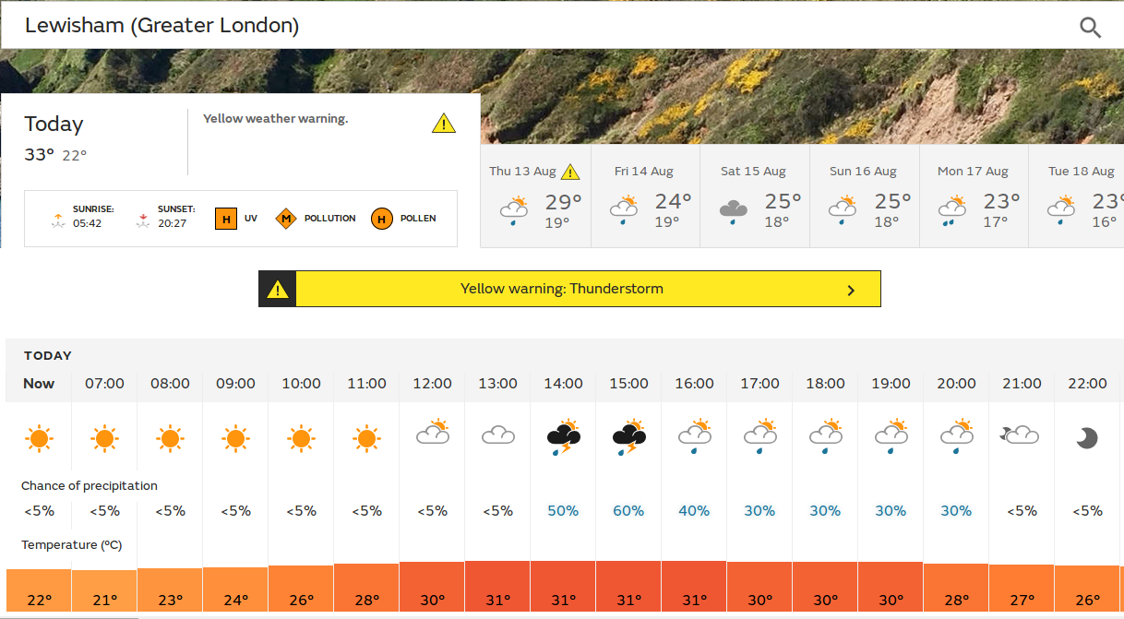
Task: Select the Fri 14 Aug forecast tab
Action: (x=644, y=196)
